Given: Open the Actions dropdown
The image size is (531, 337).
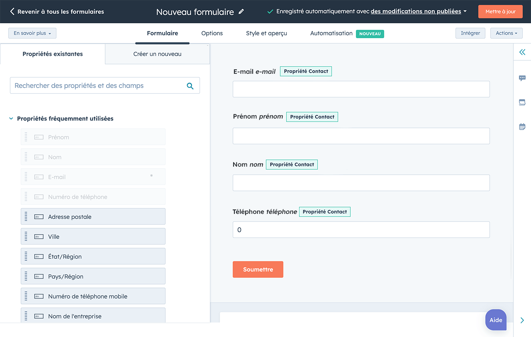Looking at the screenshot, I should coord(506,33).
